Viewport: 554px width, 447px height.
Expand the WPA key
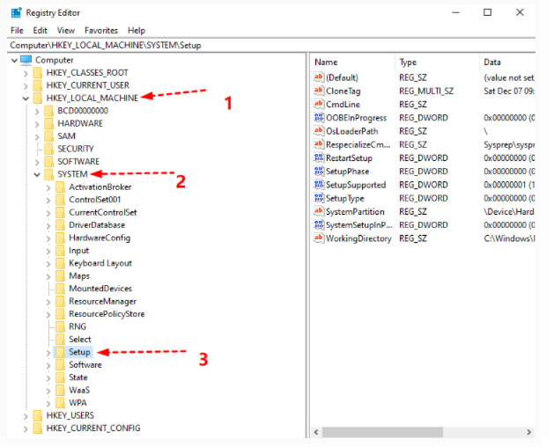point(48,404)
